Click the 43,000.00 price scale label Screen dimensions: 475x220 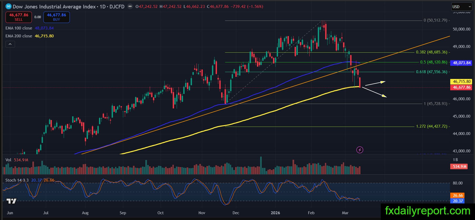click(x=461, y=151)
